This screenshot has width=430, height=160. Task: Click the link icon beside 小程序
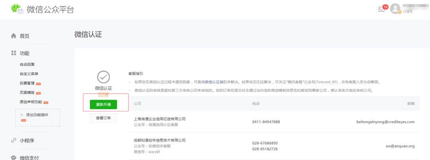14,140
